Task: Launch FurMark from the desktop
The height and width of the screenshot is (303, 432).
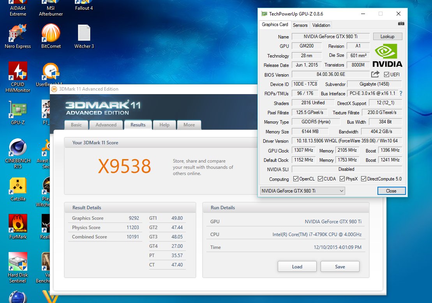Action: point(18,227)
